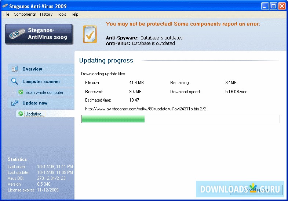This screenshot has height=201, width=288.
Task: Click Downloading update files label
Action: point(103,74)
